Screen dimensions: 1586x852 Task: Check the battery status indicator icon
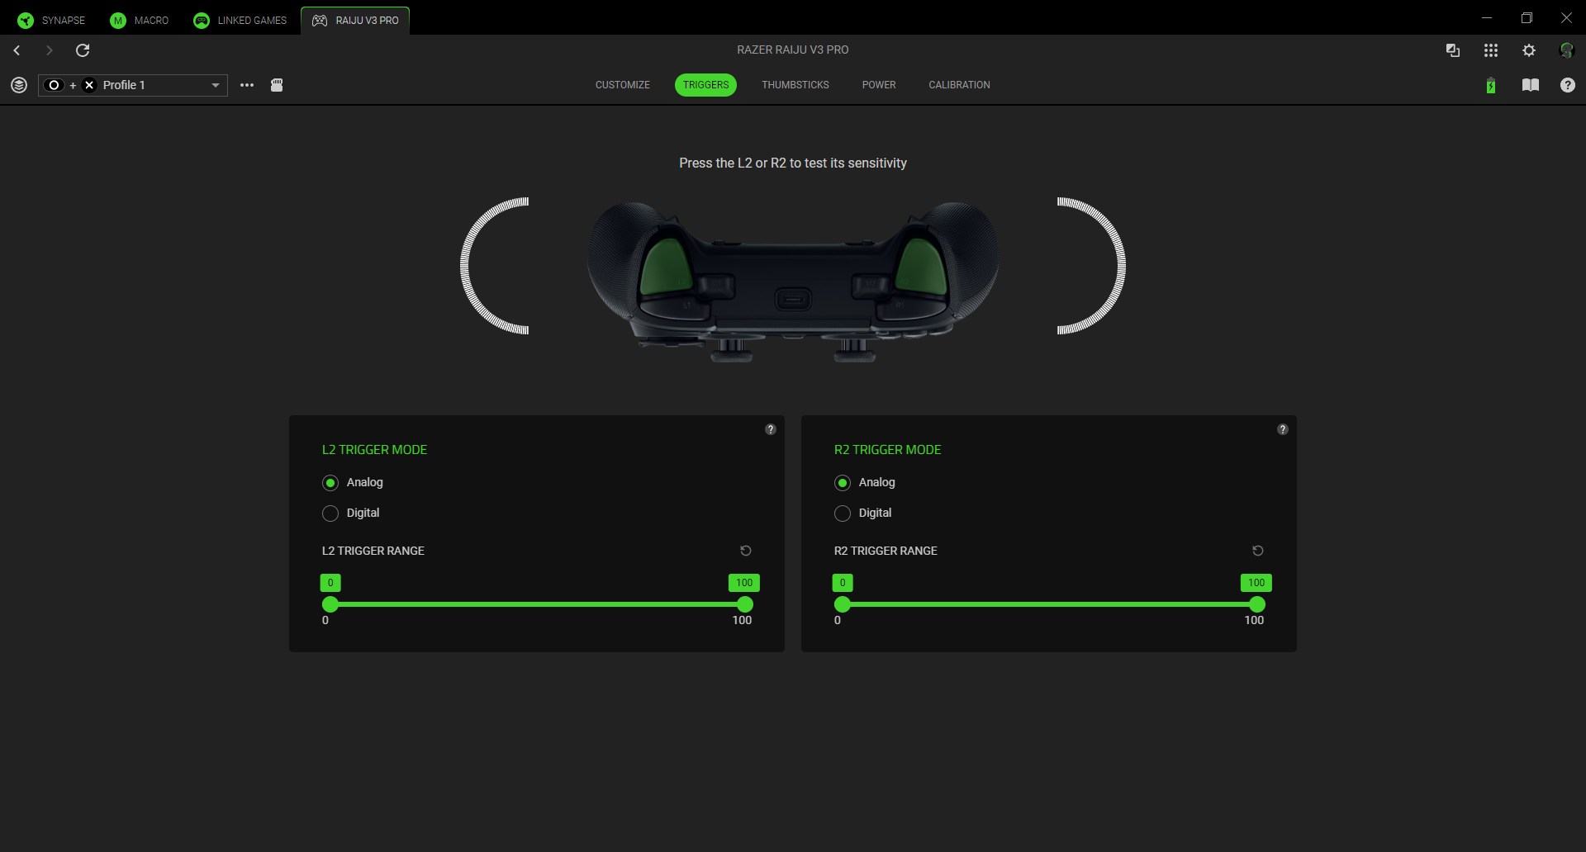[1490, 85]
